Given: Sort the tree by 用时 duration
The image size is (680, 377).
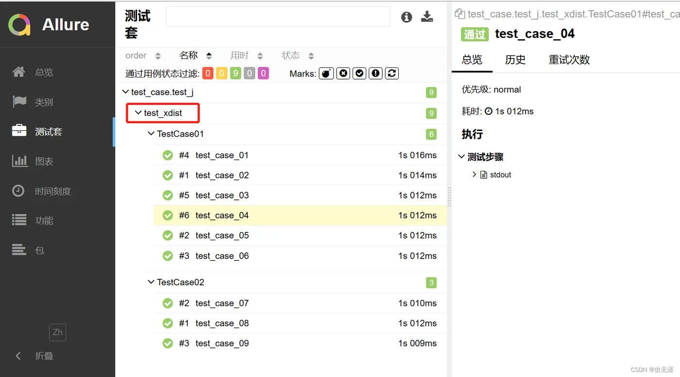Looking at the screenshot, I should tap(247, 56).
